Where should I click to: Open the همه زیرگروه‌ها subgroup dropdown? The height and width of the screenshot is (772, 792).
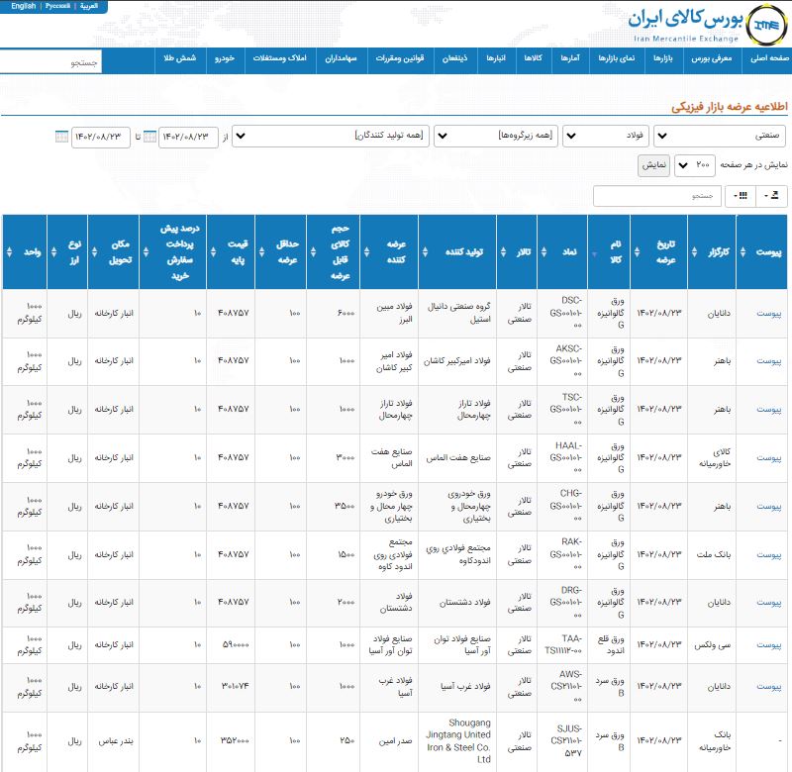(x=496, y=136)
